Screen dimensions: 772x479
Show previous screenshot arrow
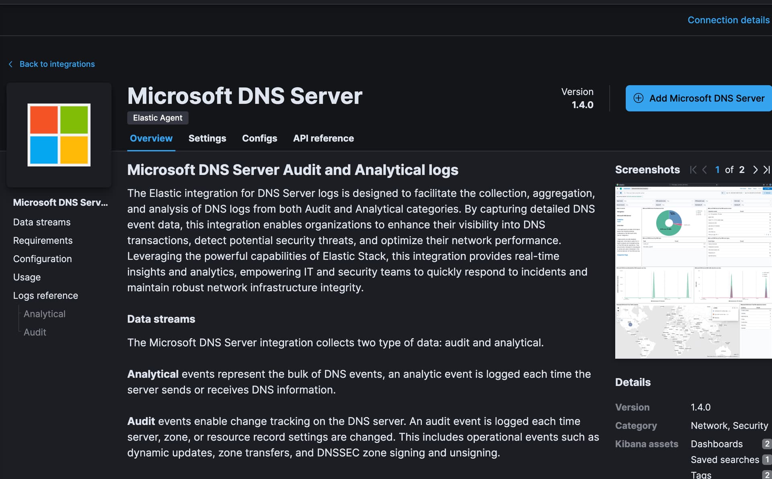click(x=704, y=170)
